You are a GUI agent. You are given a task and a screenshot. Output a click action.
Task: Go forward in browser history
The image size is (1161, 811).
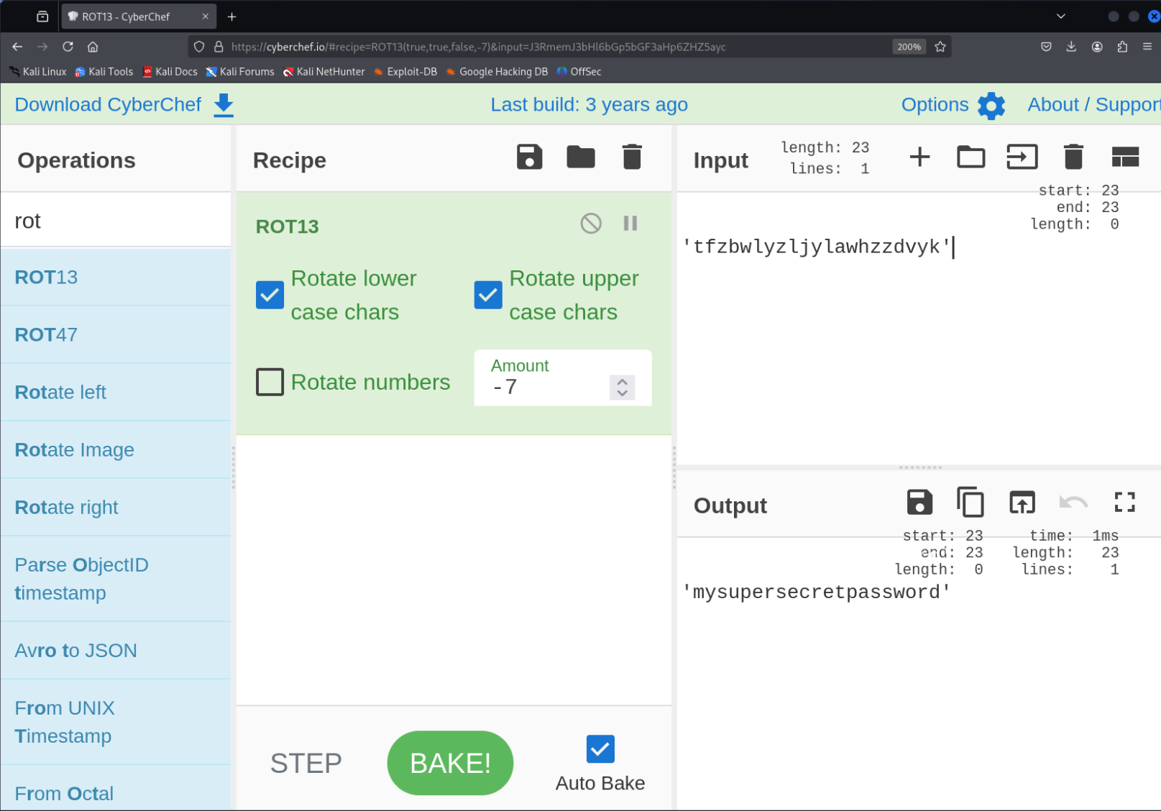42,47
